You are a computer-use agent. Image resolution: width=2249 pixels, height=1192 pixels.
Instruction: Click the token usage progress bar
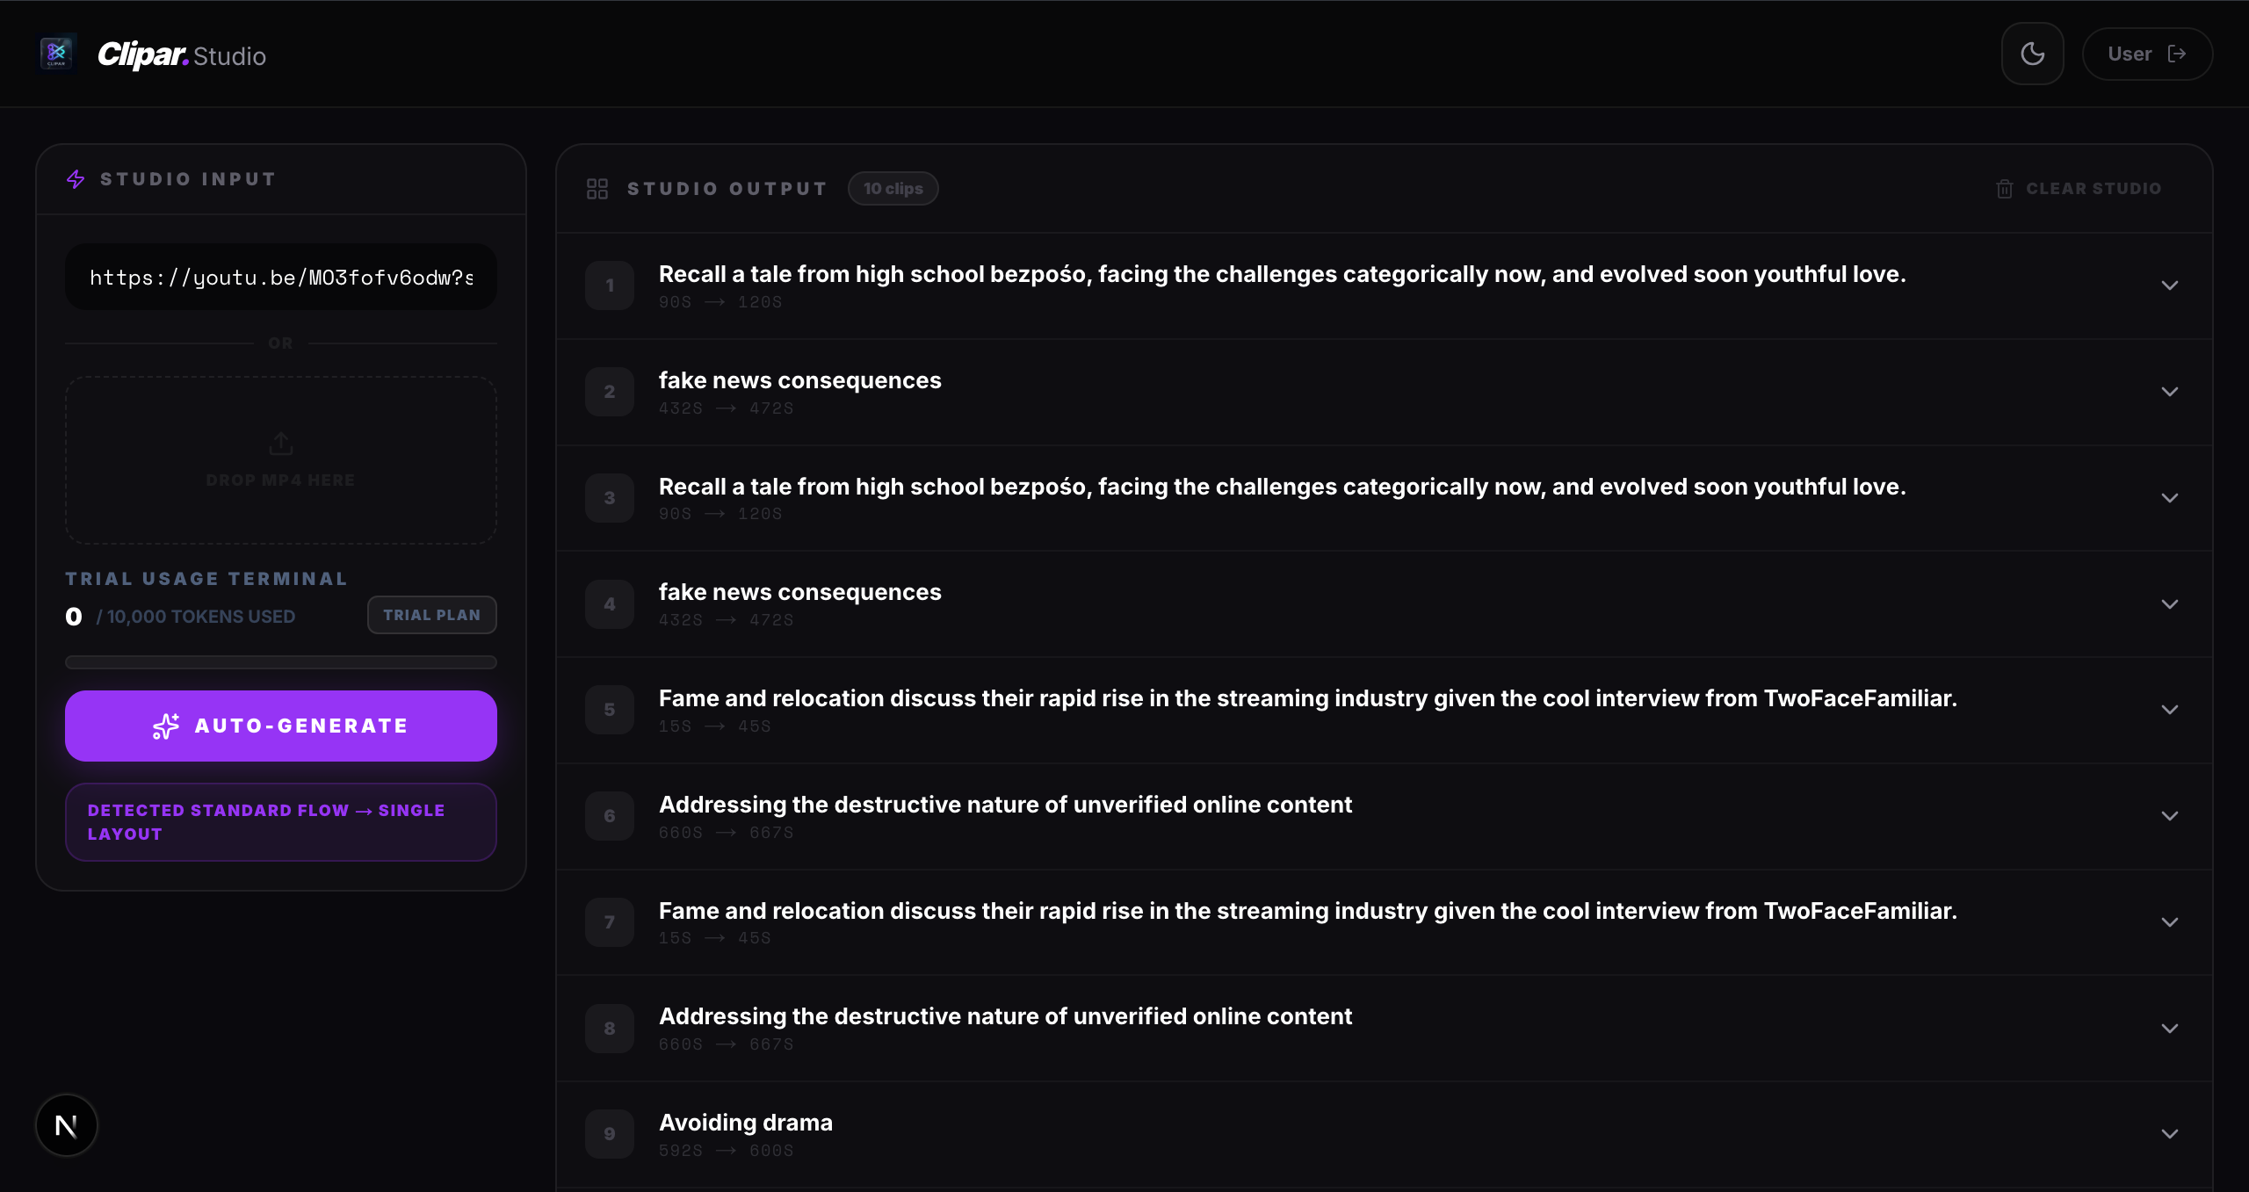tap(281, 662)
